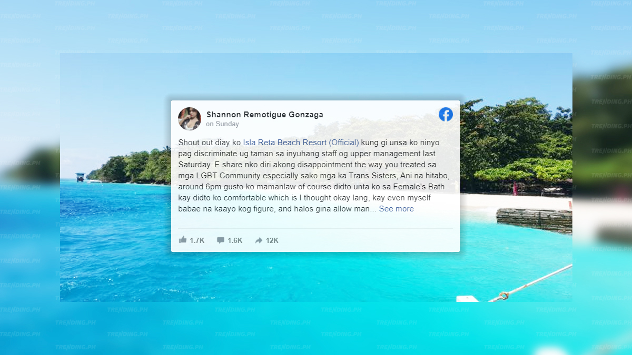Visit the Isla Reta Beach Resort (Official) link
The width and height of the screenshot is (632, 355).
(301, 143)
